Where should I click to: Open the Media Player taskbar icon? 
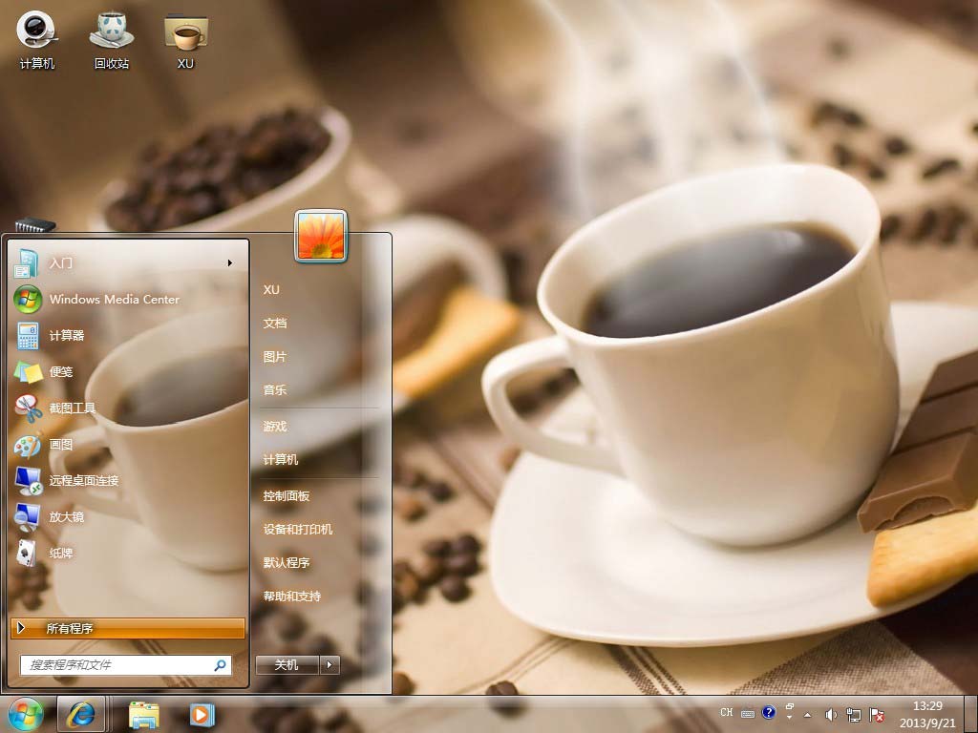202,713
